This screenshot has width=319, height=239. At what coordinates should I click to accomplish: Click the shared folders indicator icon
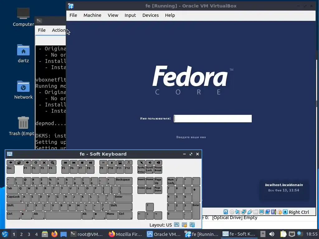click(255, 212)
